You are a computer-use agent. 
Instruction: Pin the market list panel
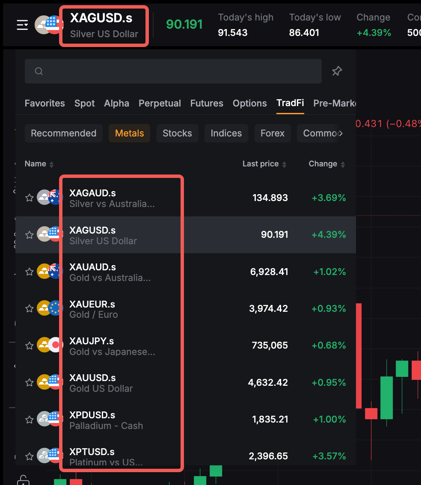(337, 71)
